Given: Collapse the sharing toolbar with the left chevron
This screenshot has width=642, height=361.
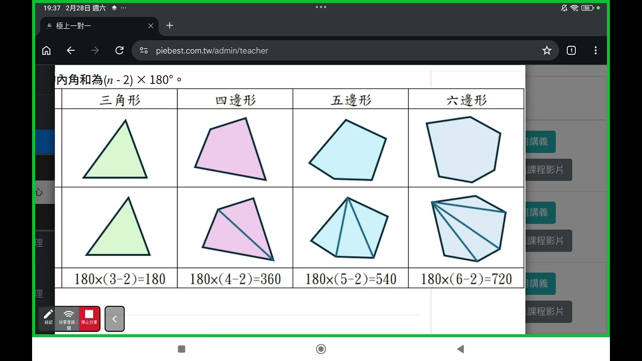Looking at the screenshot, I should coord(114,319).
